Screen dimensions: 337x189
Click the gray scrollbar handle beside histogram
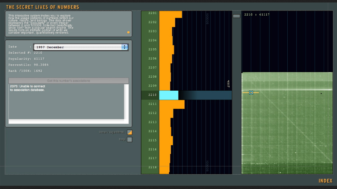(236, 16)
